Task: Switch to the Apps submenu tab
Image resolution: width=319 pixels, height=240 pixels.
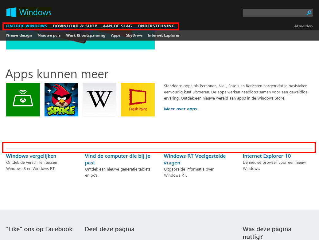Action: click(x=115, y=35)
